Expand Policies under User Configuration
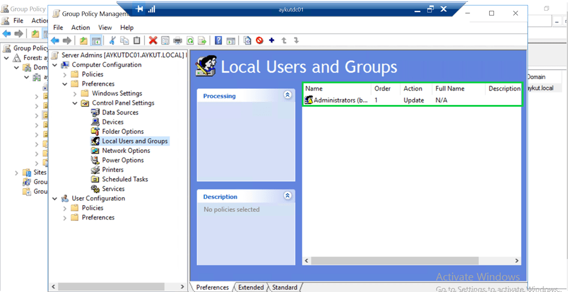Screen dimensions: 568x292 coord(65,208)
